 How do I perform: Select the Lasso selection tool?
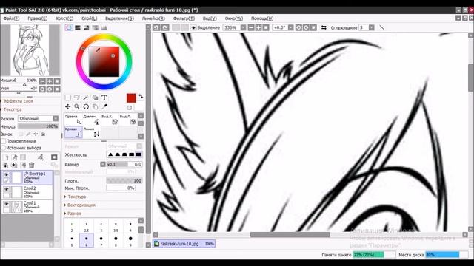(x=77, y=98)
